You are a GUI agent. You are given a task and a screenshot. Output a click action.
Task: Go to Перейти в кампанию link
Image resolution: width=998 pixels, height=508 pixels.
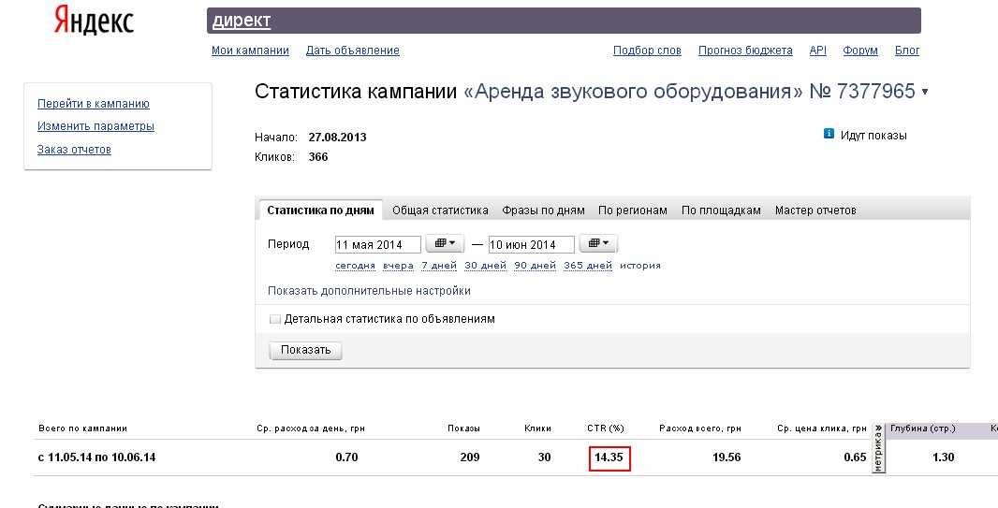[x=94, y=104]
